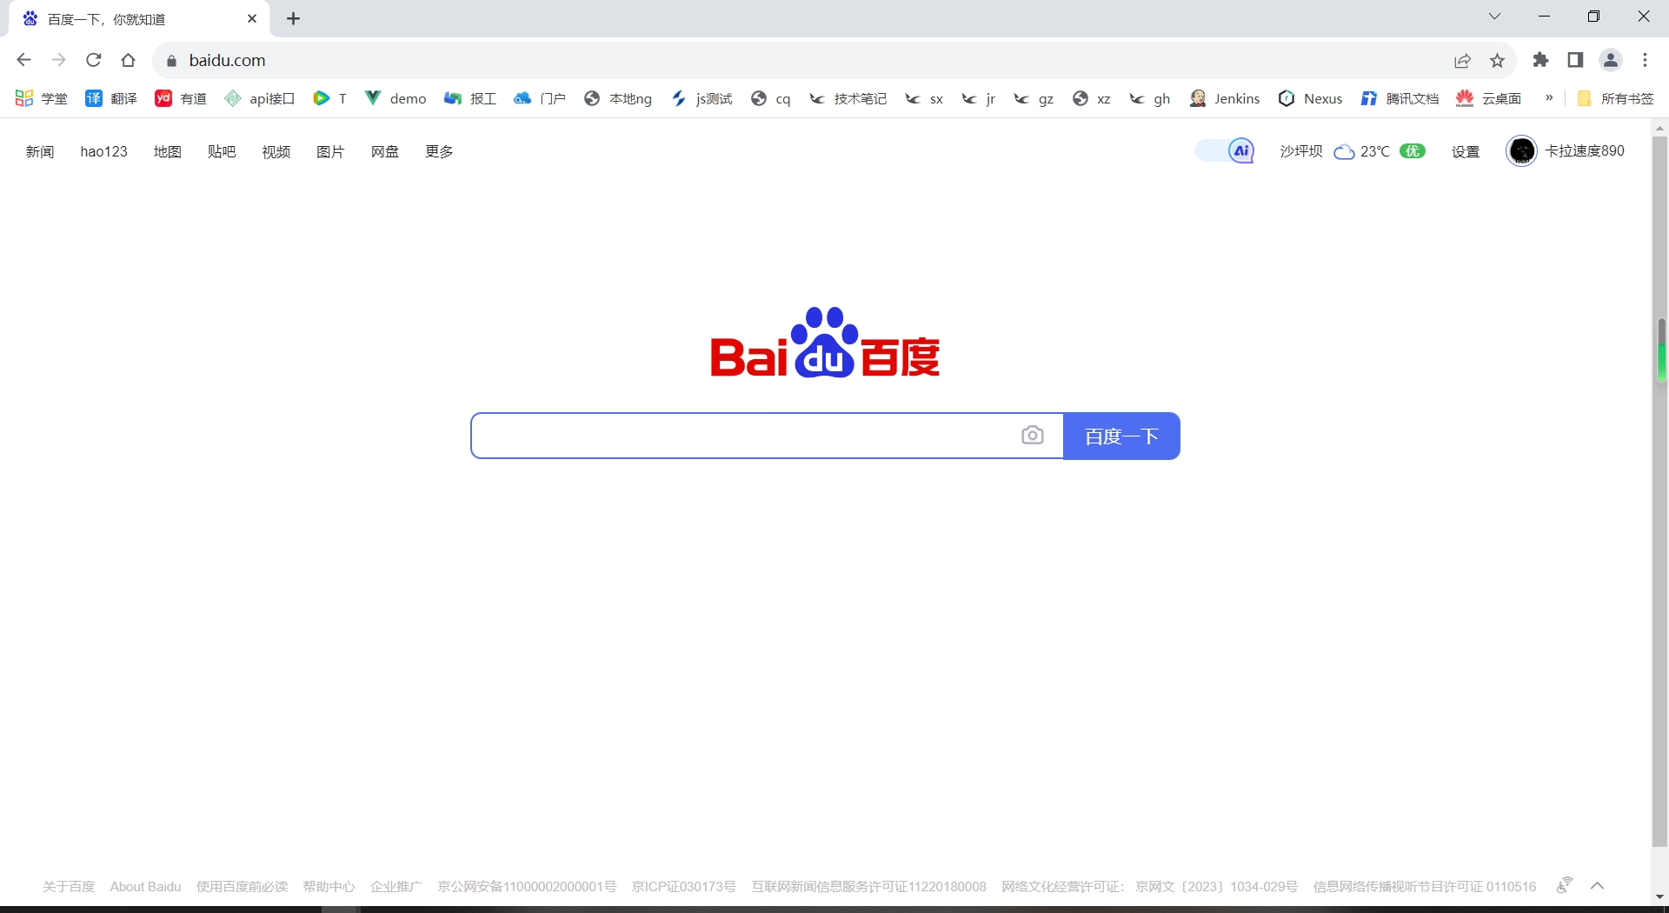The width and height of the screenshot is (1669, 913).
Task: Open the Jenkins bookmark
Action: click(1225, 98)
